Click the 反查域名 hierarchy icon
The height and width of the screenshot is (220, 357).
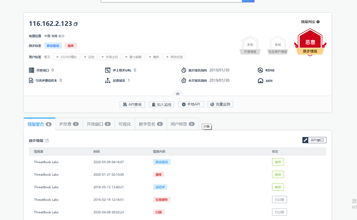point(108,80)
